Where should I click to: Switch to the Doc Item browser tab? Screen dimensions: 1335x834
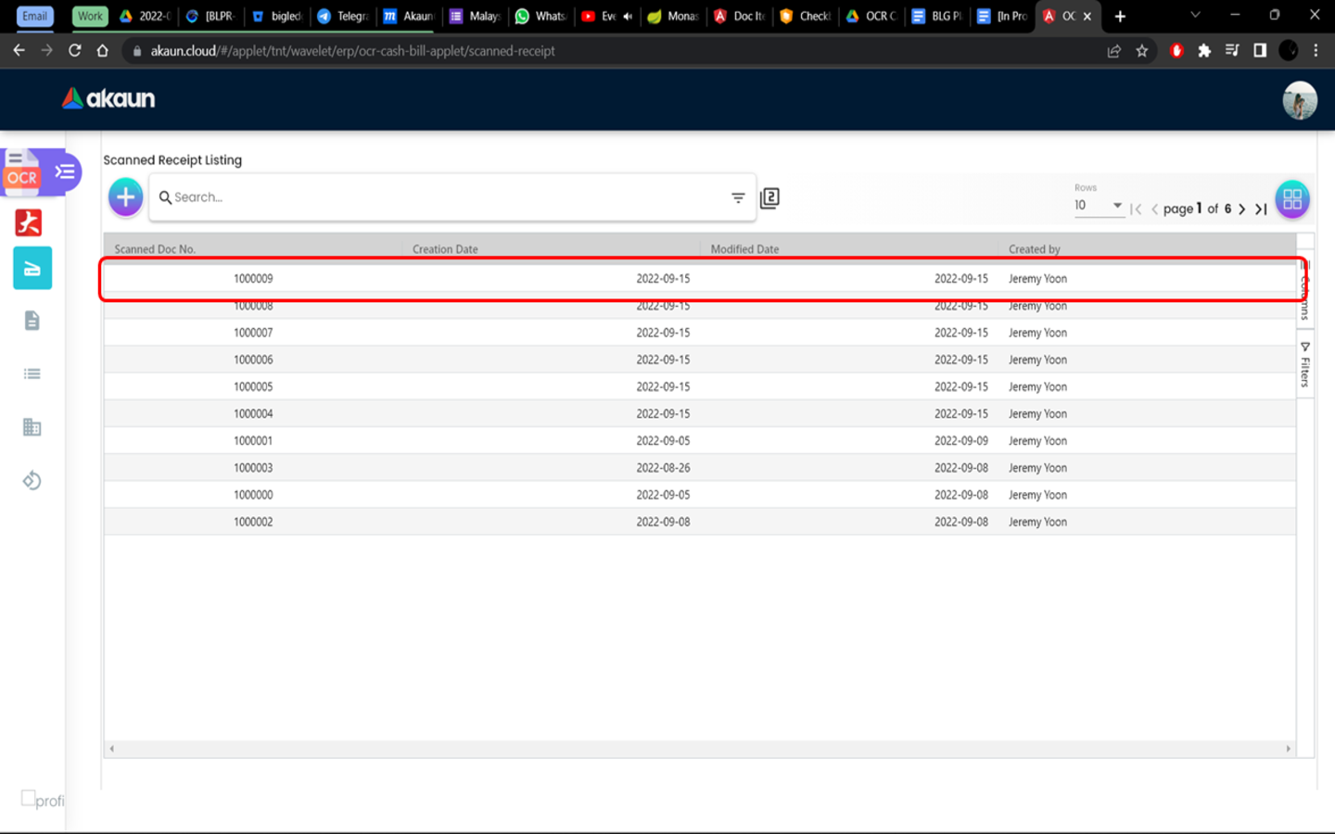click(x=739, y=16)
